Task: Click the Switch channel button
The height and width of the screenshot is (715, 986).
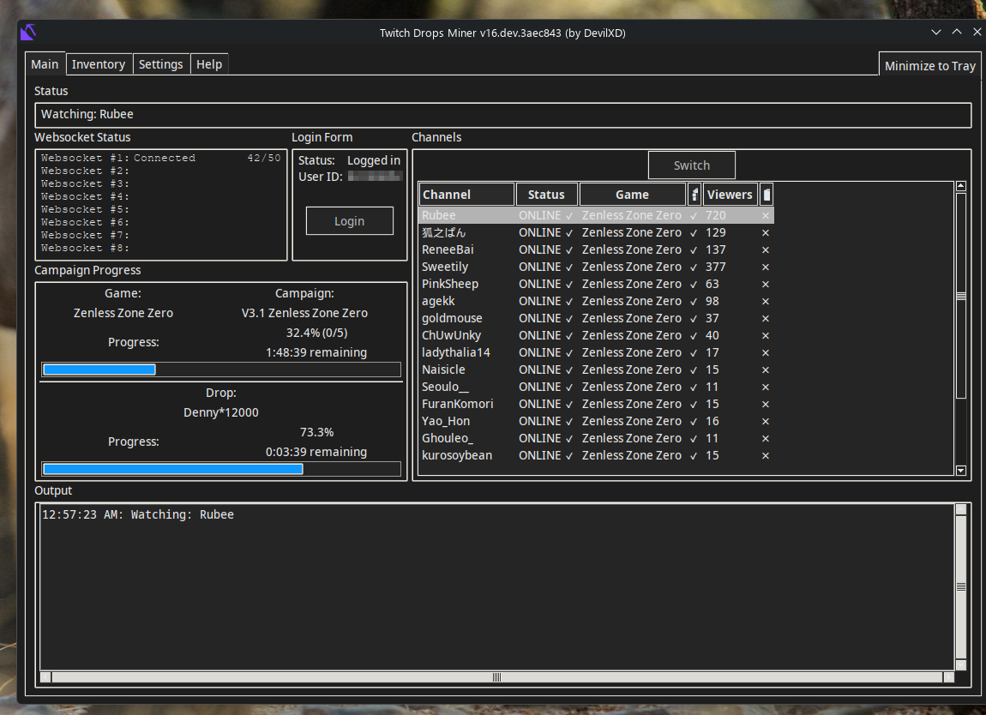Action: 692,165
